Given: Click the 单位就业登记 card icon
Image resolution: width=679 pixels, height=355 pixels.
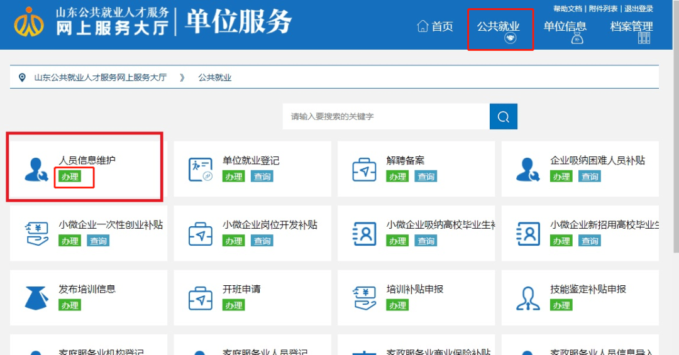Looking at the screenshot, I should coord(201,169).
